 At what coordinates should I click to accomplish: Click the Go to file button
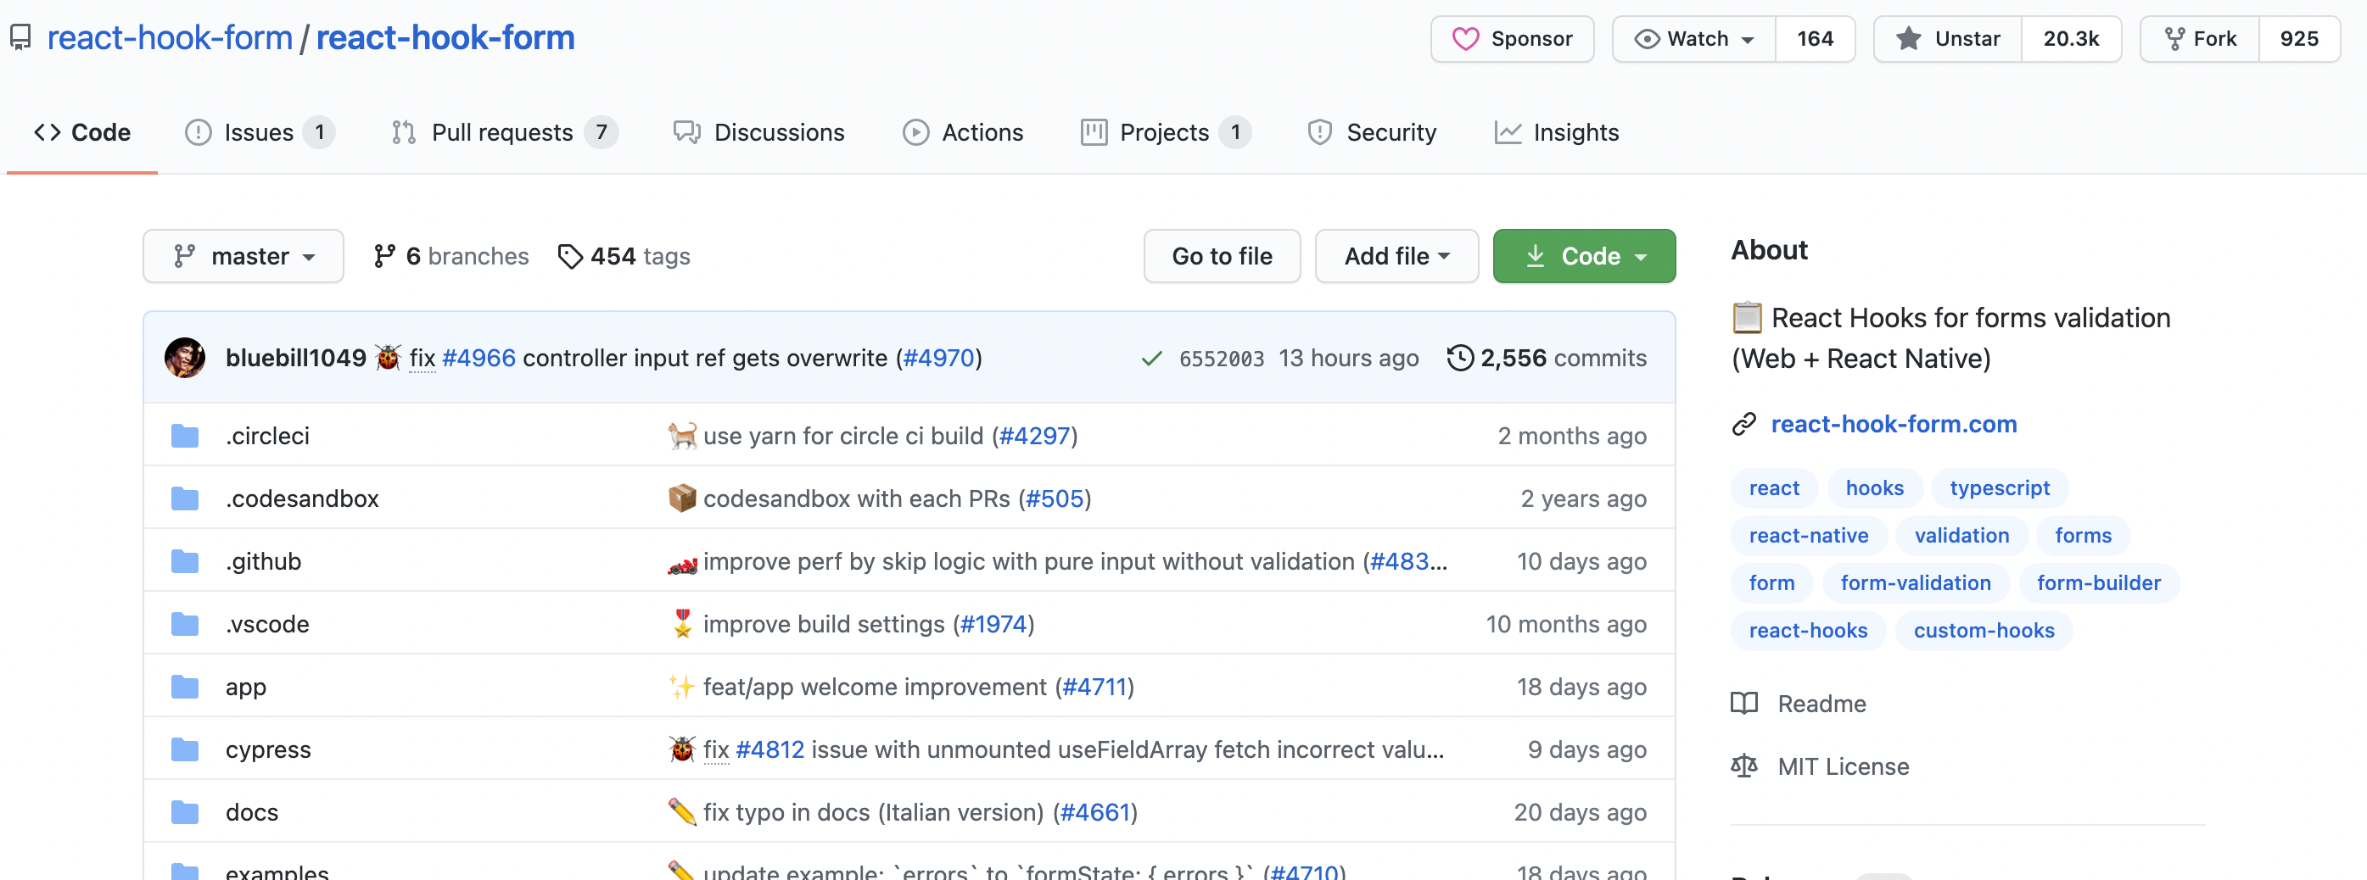[x=1222, y=256]
